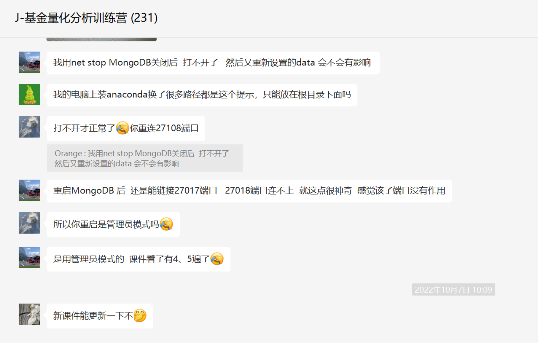This screenshot has height=343, width=538.
Task: Open avatar of 新课件能更新一下不 sender
Action: point(29,314)
